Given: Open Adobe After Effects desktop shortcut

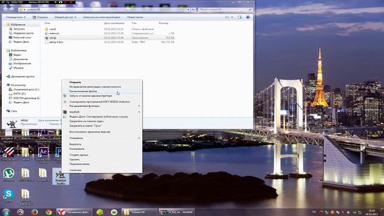Looking at the screenshot, I should tap(43, 155).
